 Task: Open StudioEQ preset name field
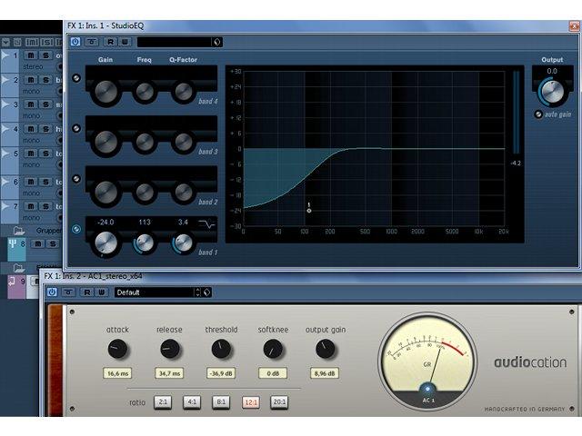pos(174,42)
